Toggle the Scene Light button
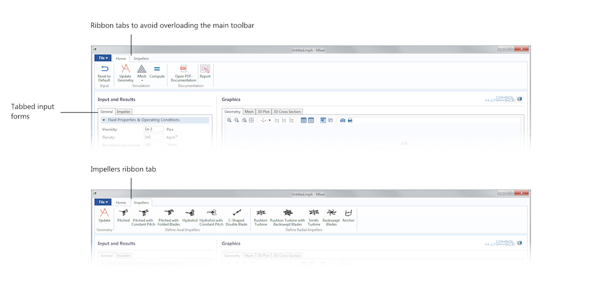Image resolution: width=611 pixels, height=290 pixels. click(x=323, y=121)
